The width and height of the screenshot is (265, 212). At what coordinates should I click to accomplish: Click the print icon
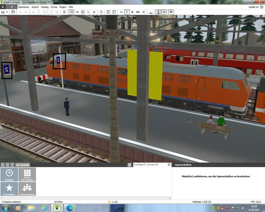pyautogui.click(x=13, y=12)
